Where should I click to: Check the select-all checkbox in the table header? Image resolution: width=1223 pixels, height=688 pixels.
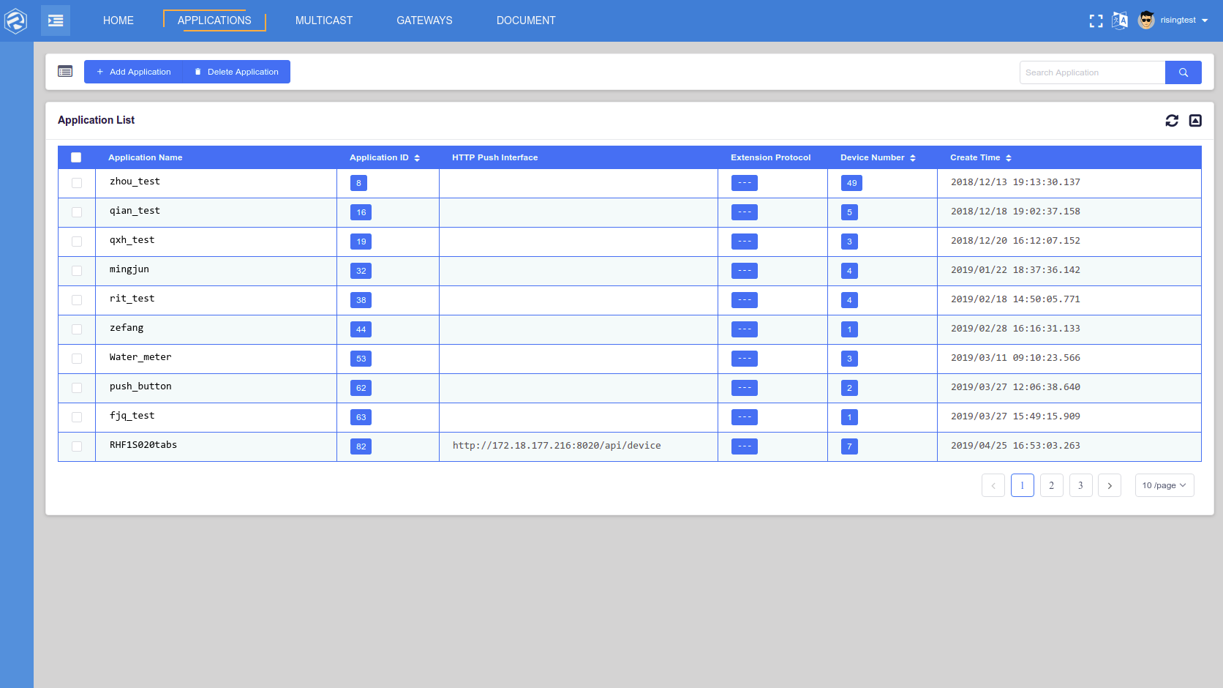tap(76, 157)
